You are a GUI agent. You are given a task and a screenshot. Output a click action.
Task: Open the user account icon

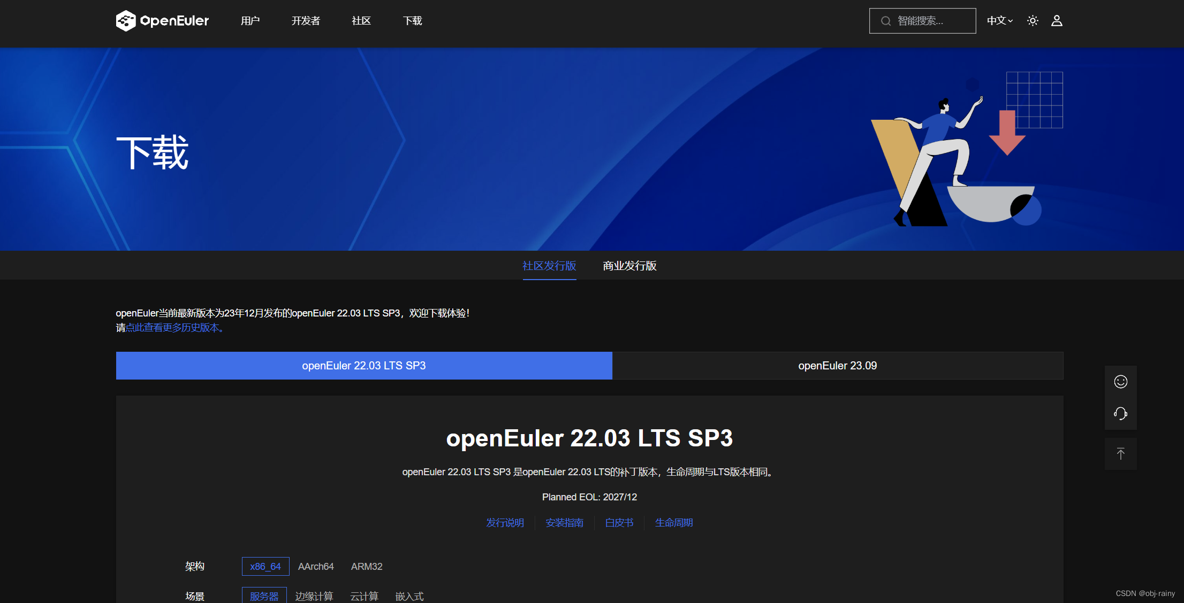coord(1056,20)
